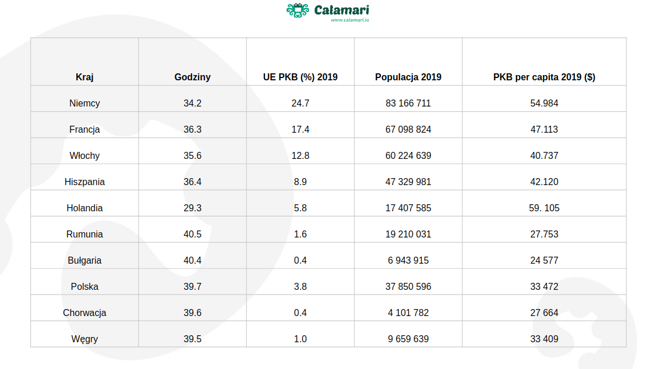The width and height of the screenshot is (657, 369).
Task: Click GDP share 24.7 for Niemcy
Action: [x=301, y=103]
